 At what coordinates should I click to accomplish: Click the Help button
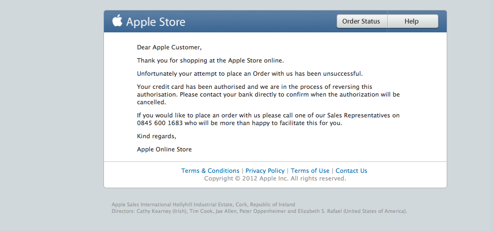point(413,21)
